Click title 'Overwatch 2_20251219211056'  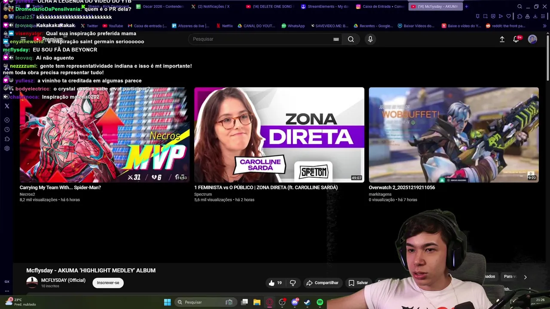point(402,188)
